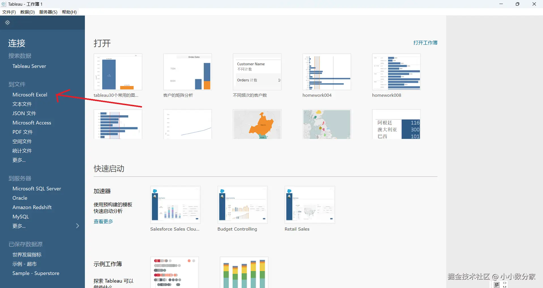
Task: Open Retail Sales accelerator
Action: pos(310,205)
